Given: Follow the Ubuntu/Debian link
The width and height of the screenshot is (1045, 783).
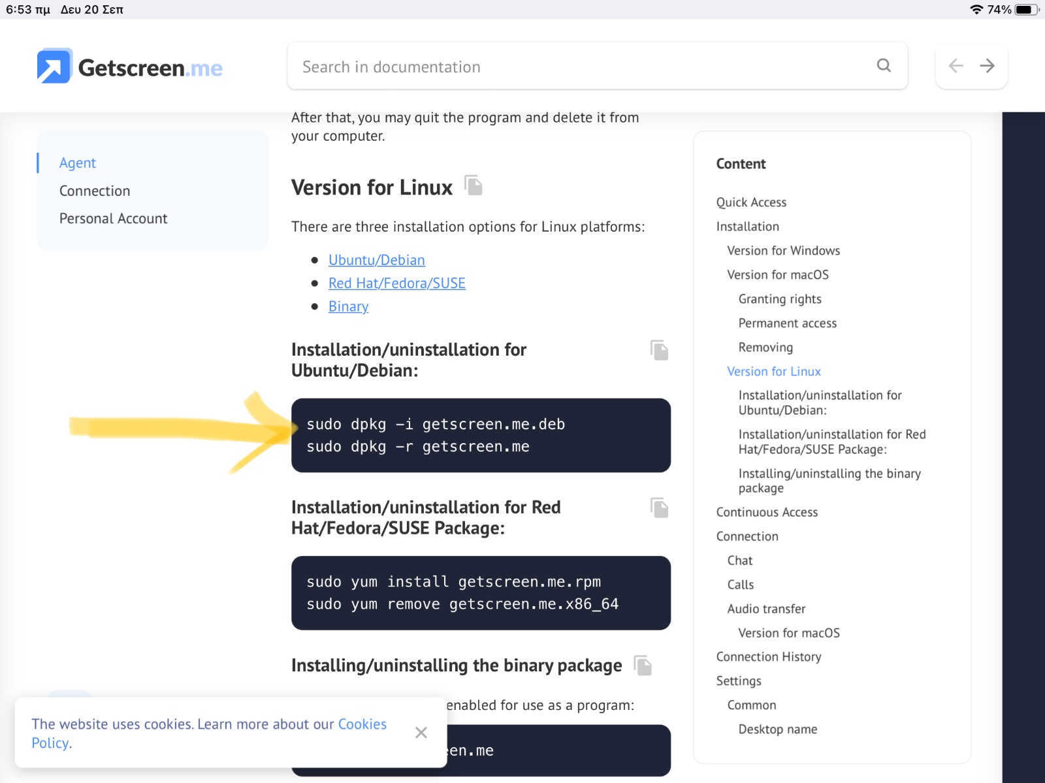Looking at the screenshot, I should 377,260.
